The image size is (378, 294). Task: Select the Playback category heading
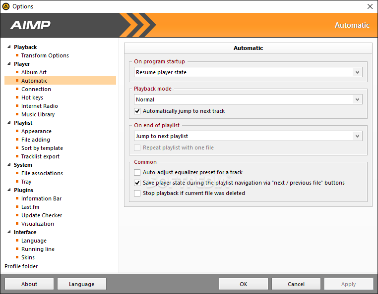tap(25, 47)
